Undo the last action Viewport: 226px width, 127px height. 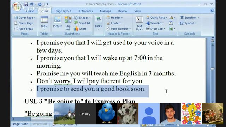tap(32, 4)
